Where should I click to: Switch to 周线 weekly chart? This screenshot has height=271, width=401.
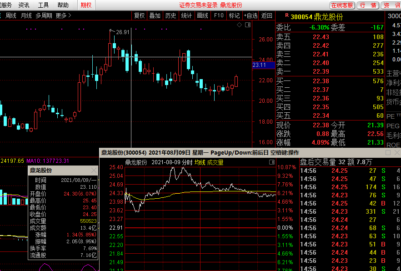[x=11, y=15]
